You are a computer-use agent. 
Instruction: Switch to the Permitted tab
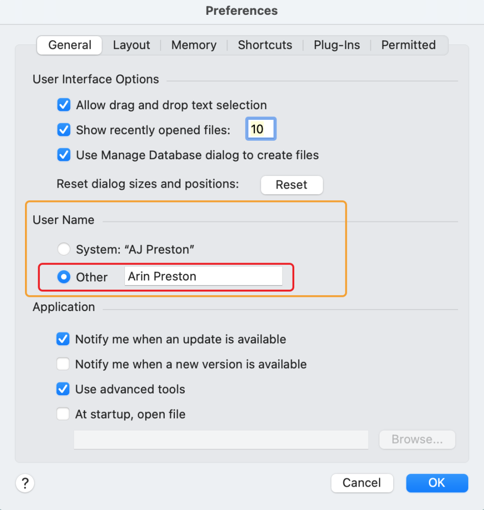coord(409,45)
